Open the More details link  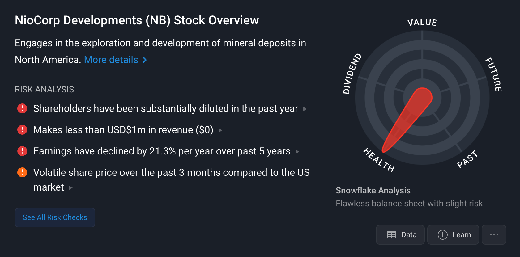[111, 60]
